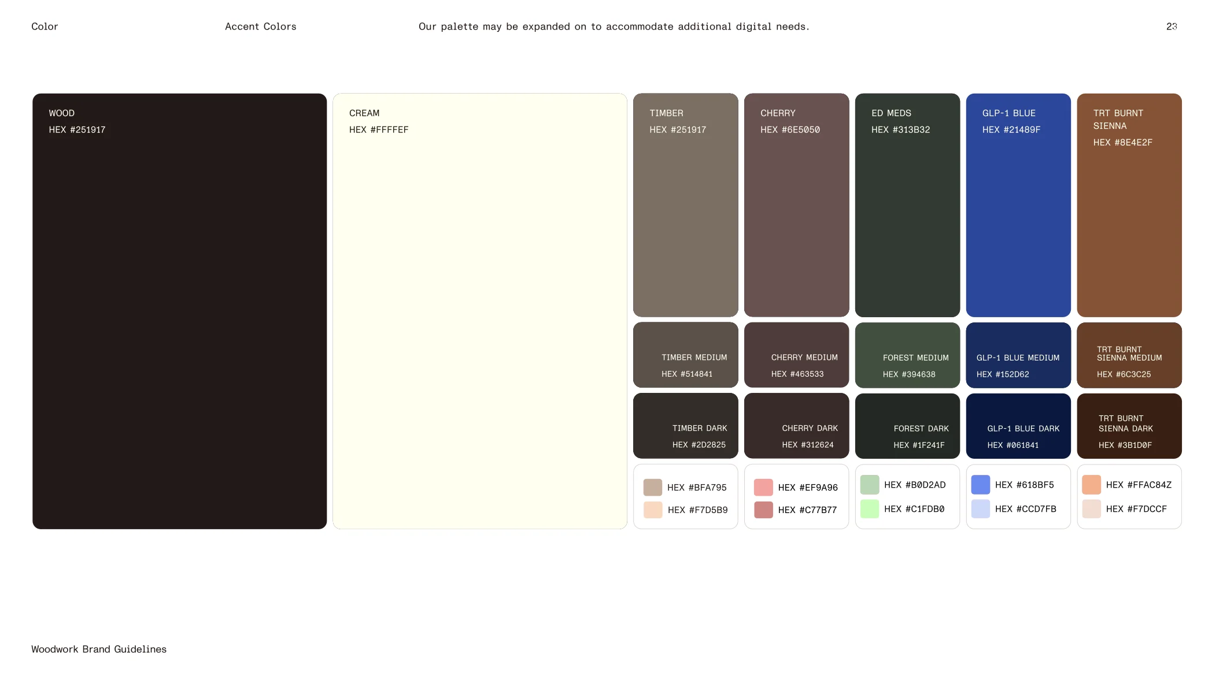Click the TIMBER swatch card
1212x676 pixels.
point(685,206)
